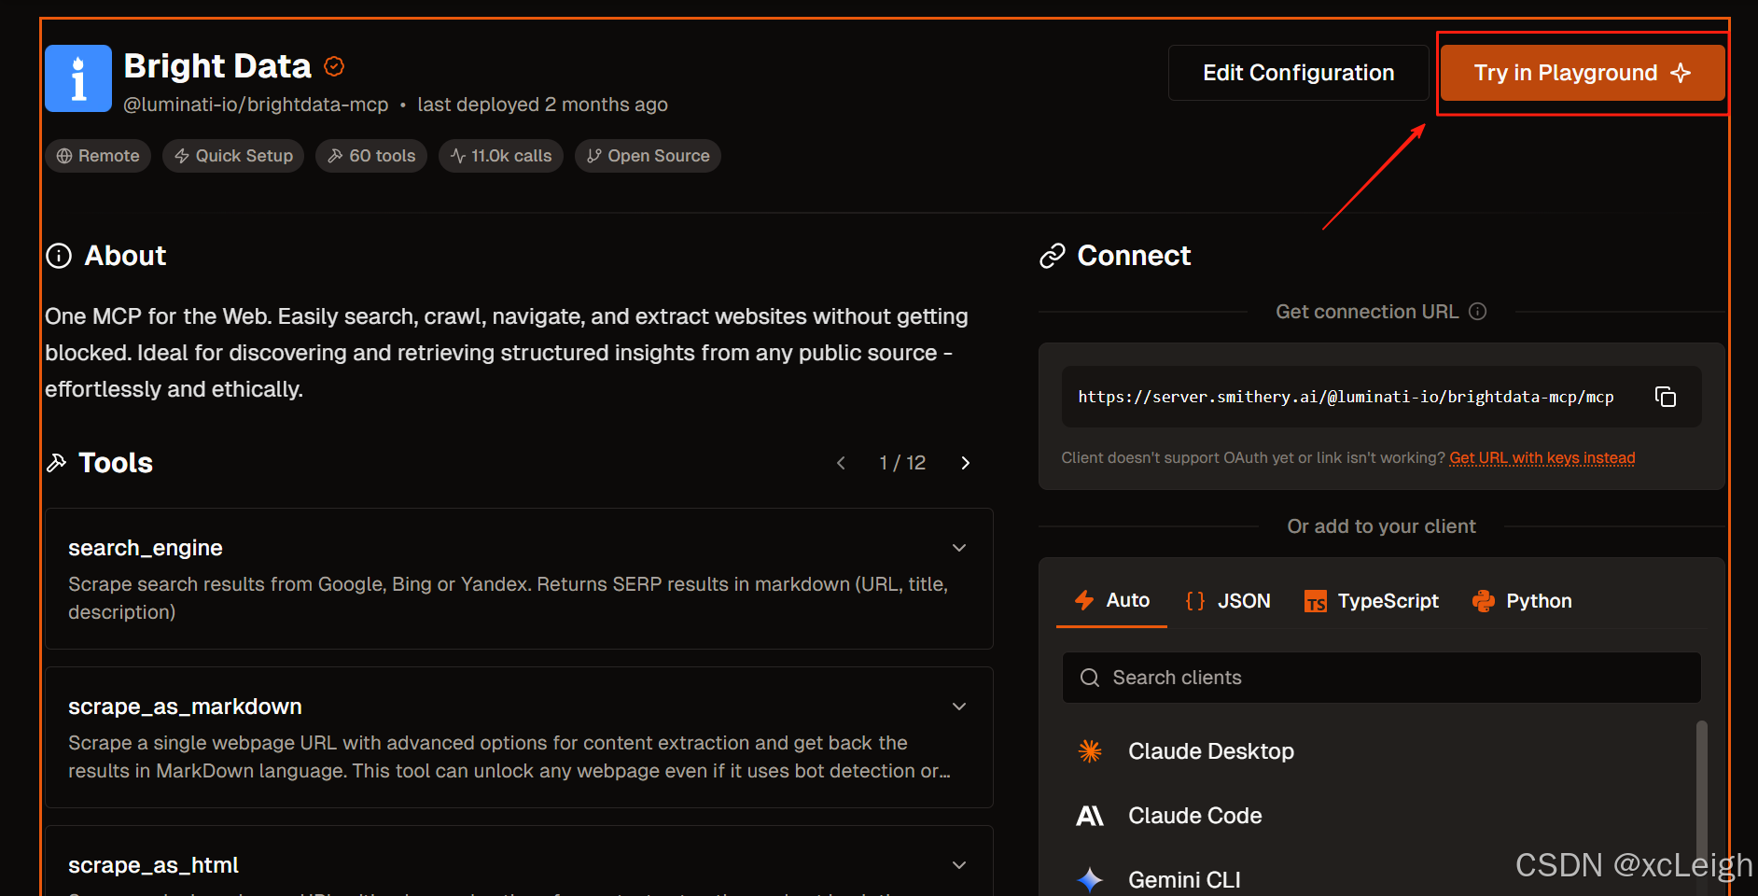This screenshot has width=1758, height=896.
Task: Click the verified badge next to Bright Data
Action: (334, 66)
